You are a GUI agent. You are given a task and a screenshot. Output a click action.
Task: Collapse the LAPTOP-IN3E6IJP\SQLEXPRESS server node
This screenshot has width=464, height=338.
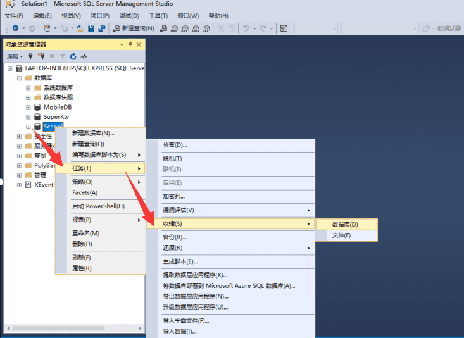(9, 68)
